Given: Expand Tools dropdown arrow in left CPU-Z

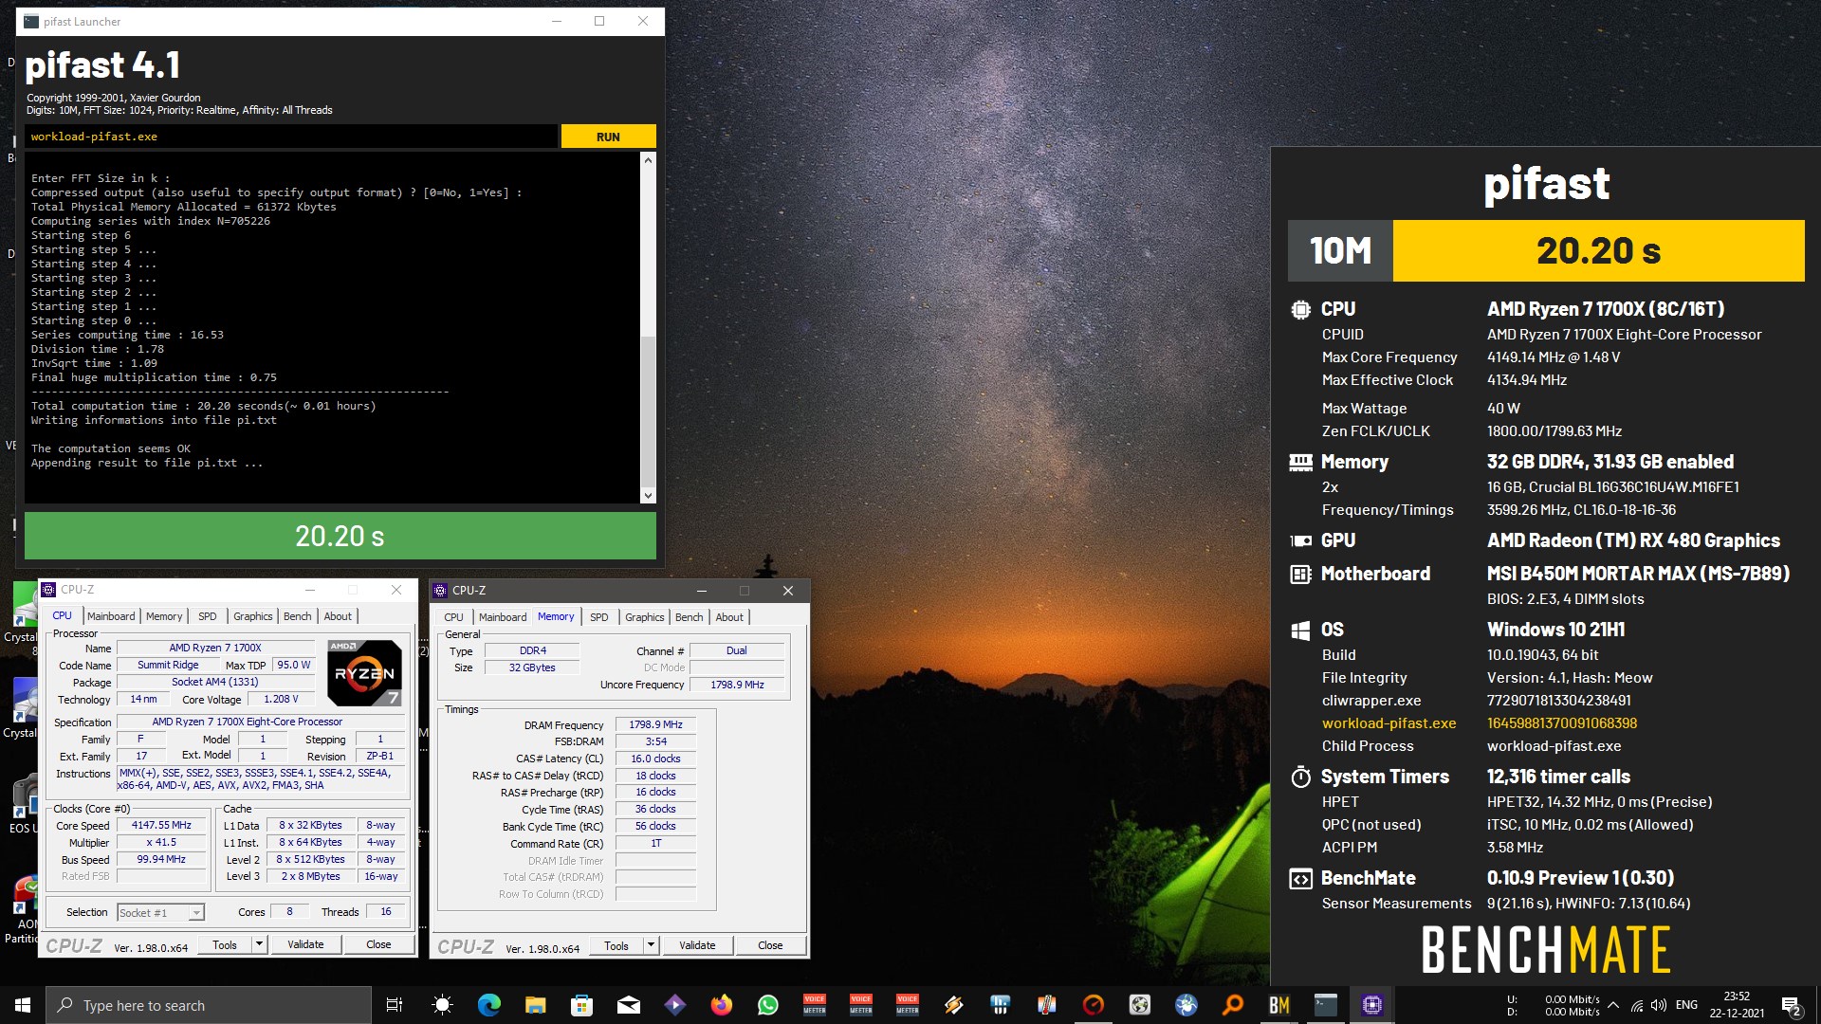Looking at the screenshot, I should (259, 944).
